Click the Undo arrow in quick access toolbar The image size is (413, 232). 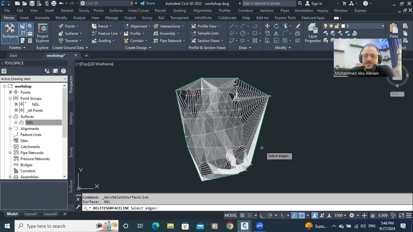pyautogui.click(x=61, y=4)
